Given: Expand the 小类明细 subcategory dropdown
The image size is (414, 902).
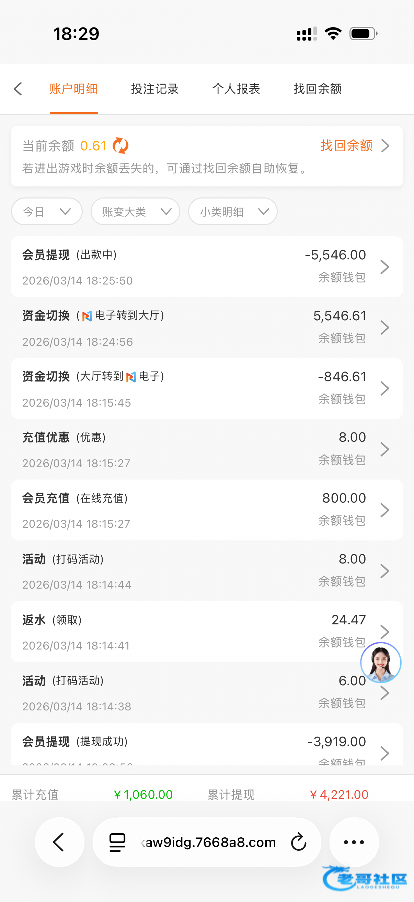Looking at the screenshot, I should [233, 212].
